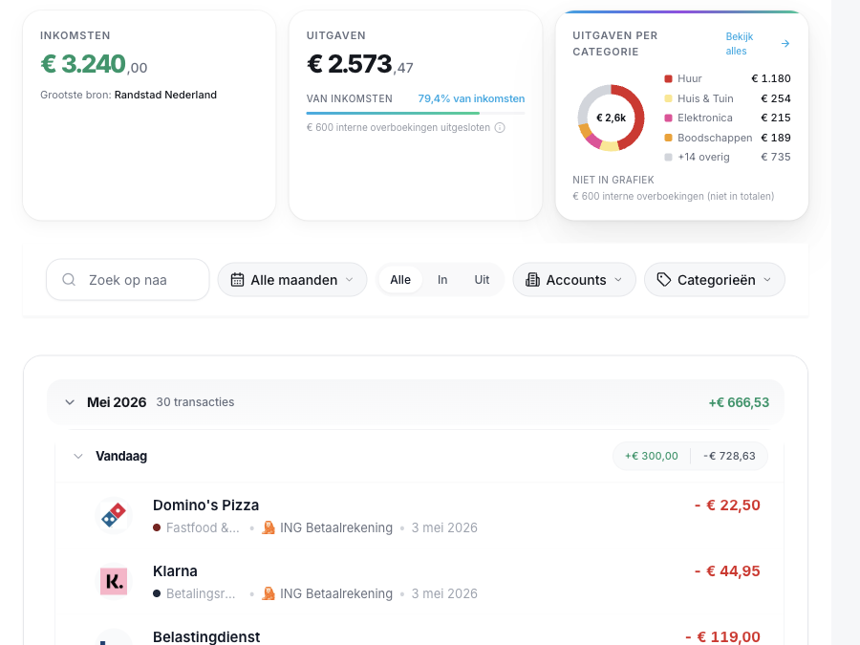Click the orange Boodschappen legend swatch

click(x=668, y=138)
